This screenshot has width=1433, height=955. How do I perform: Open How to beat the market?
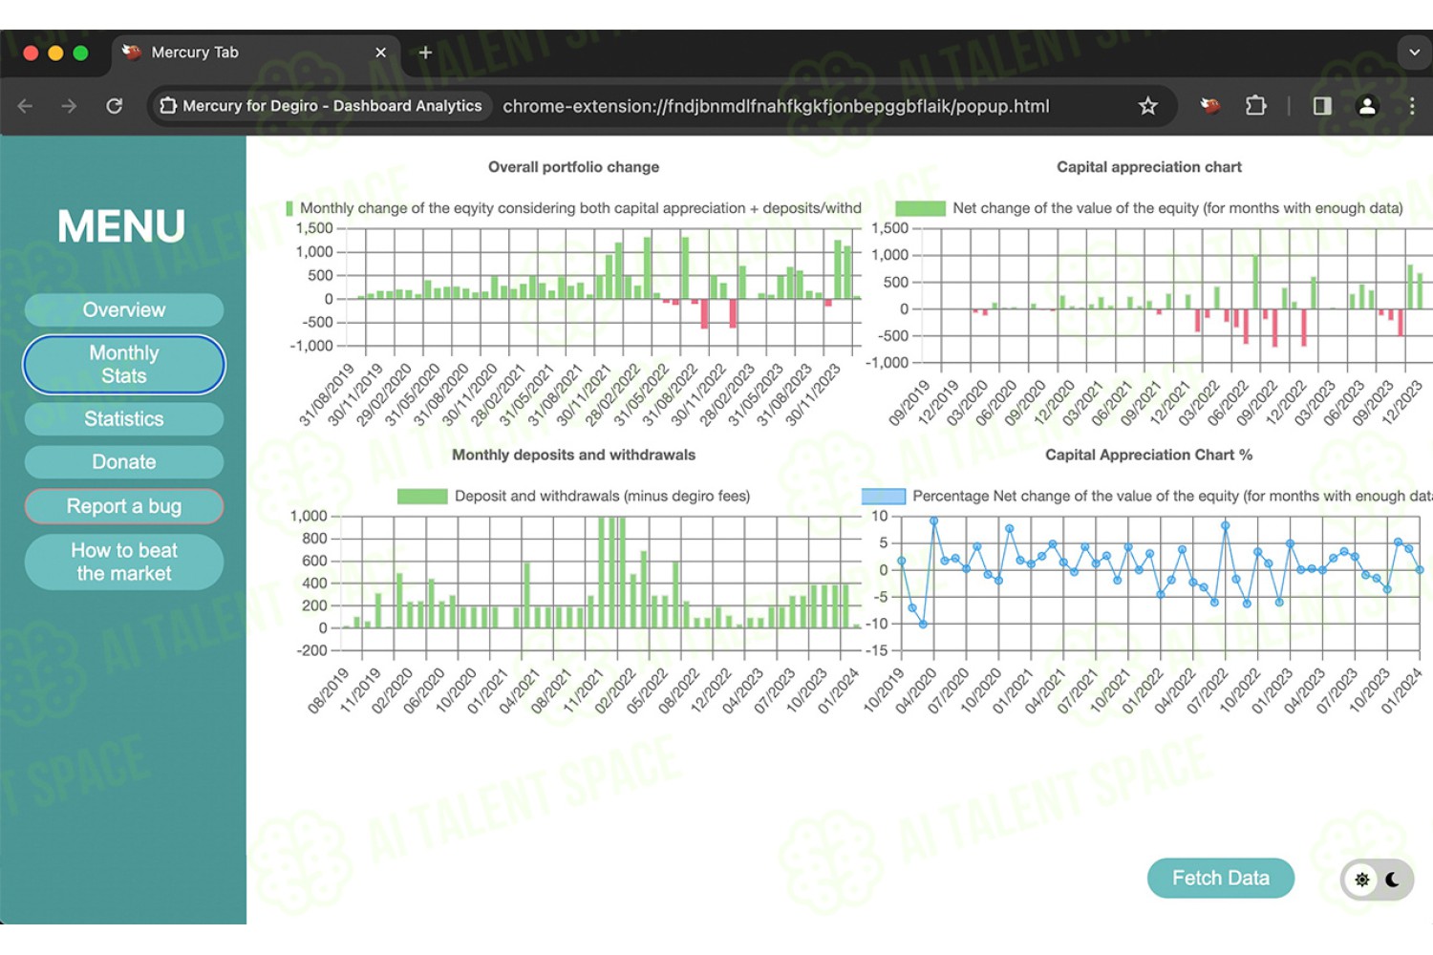click(x=124, y=562)
